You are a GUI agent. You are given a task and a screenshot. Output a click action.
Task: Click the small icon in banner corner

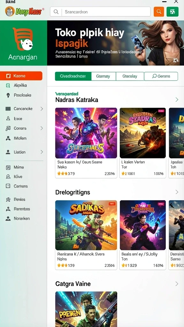coord(176,61)
